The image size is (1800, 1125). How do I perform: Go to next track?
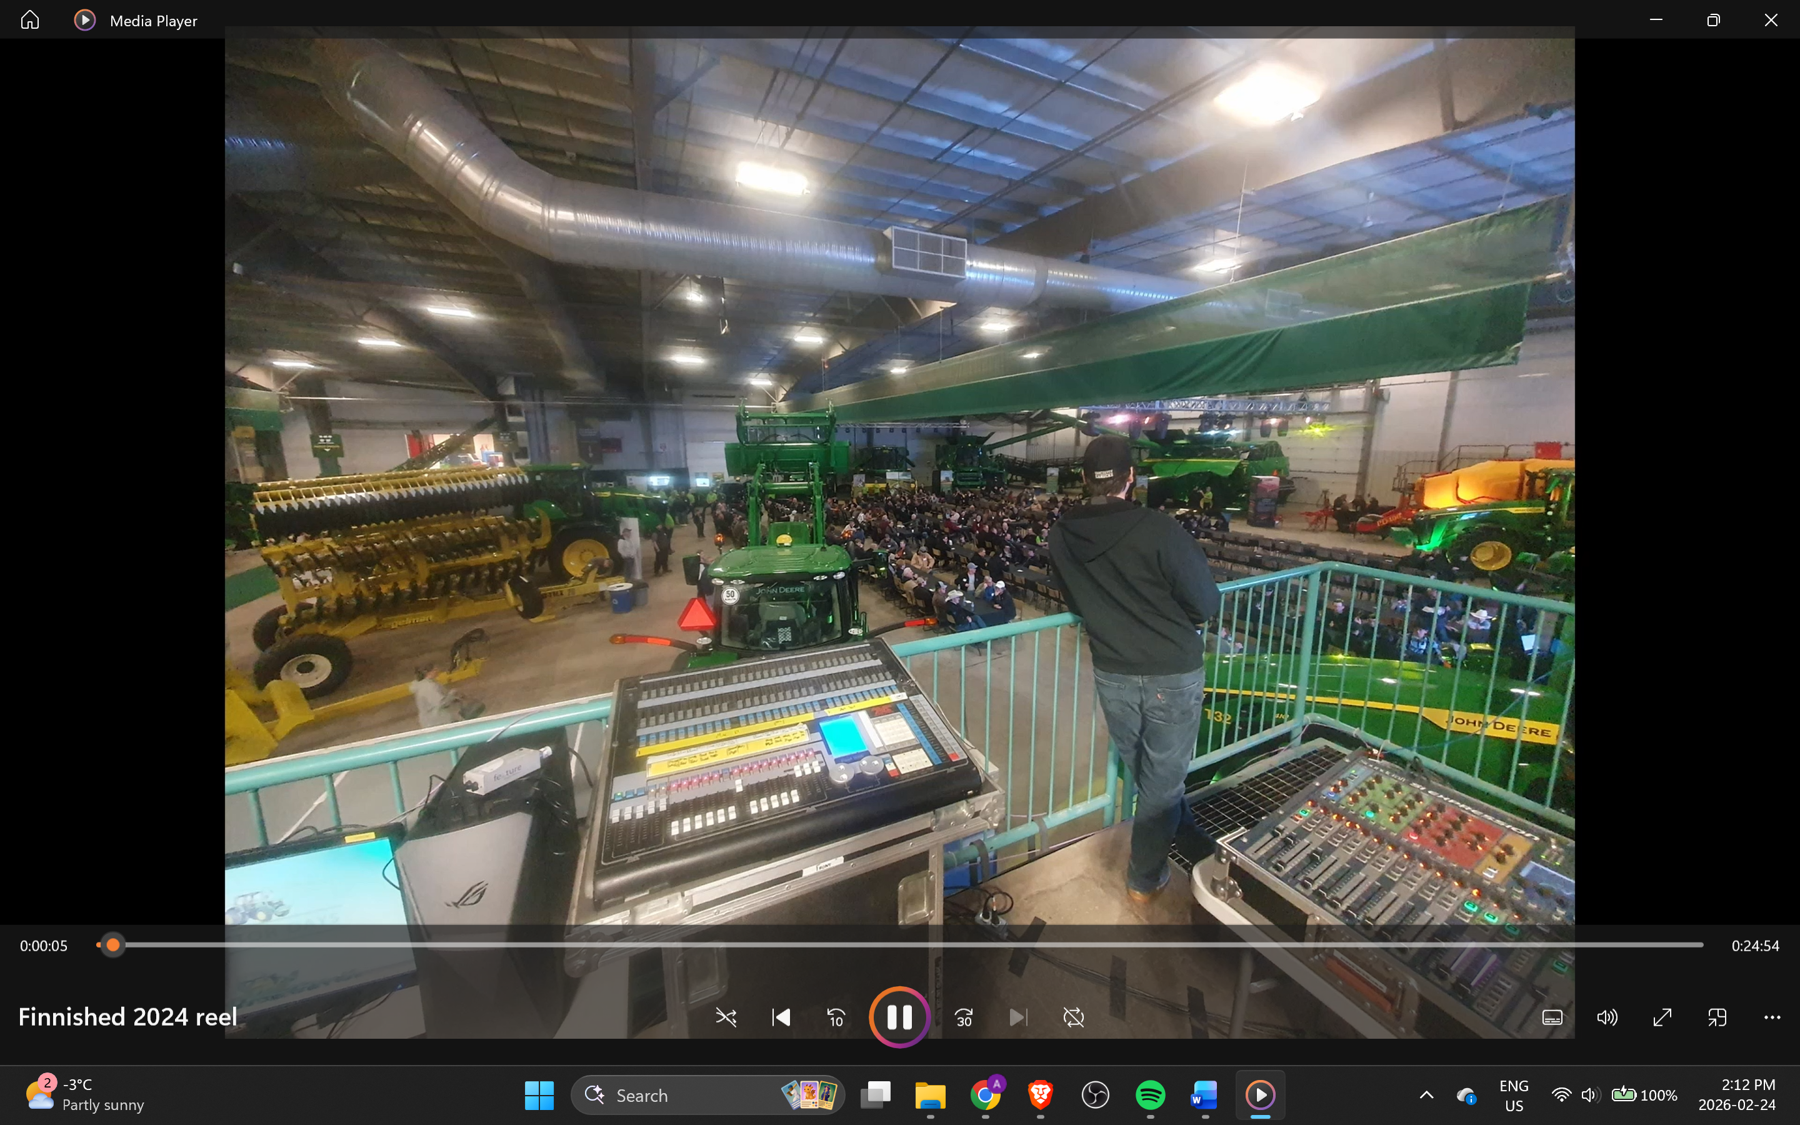[1018, 1017]
